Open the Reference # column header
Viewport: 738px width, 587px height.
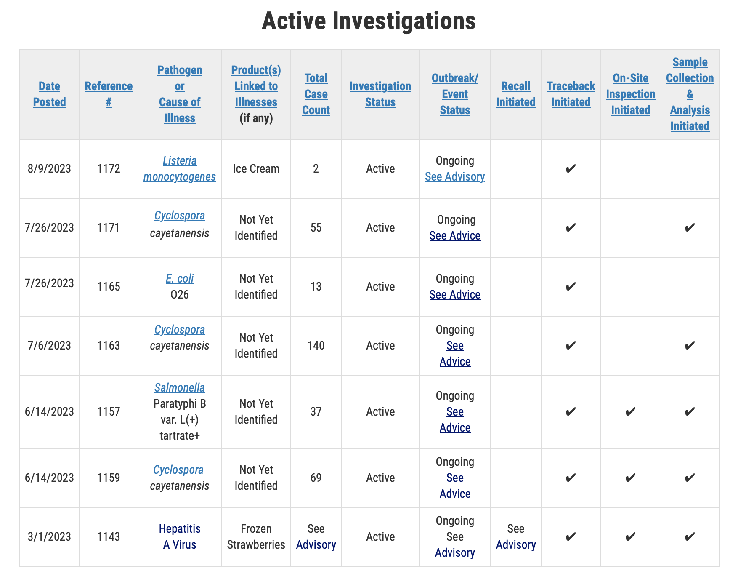click(109, 93)
